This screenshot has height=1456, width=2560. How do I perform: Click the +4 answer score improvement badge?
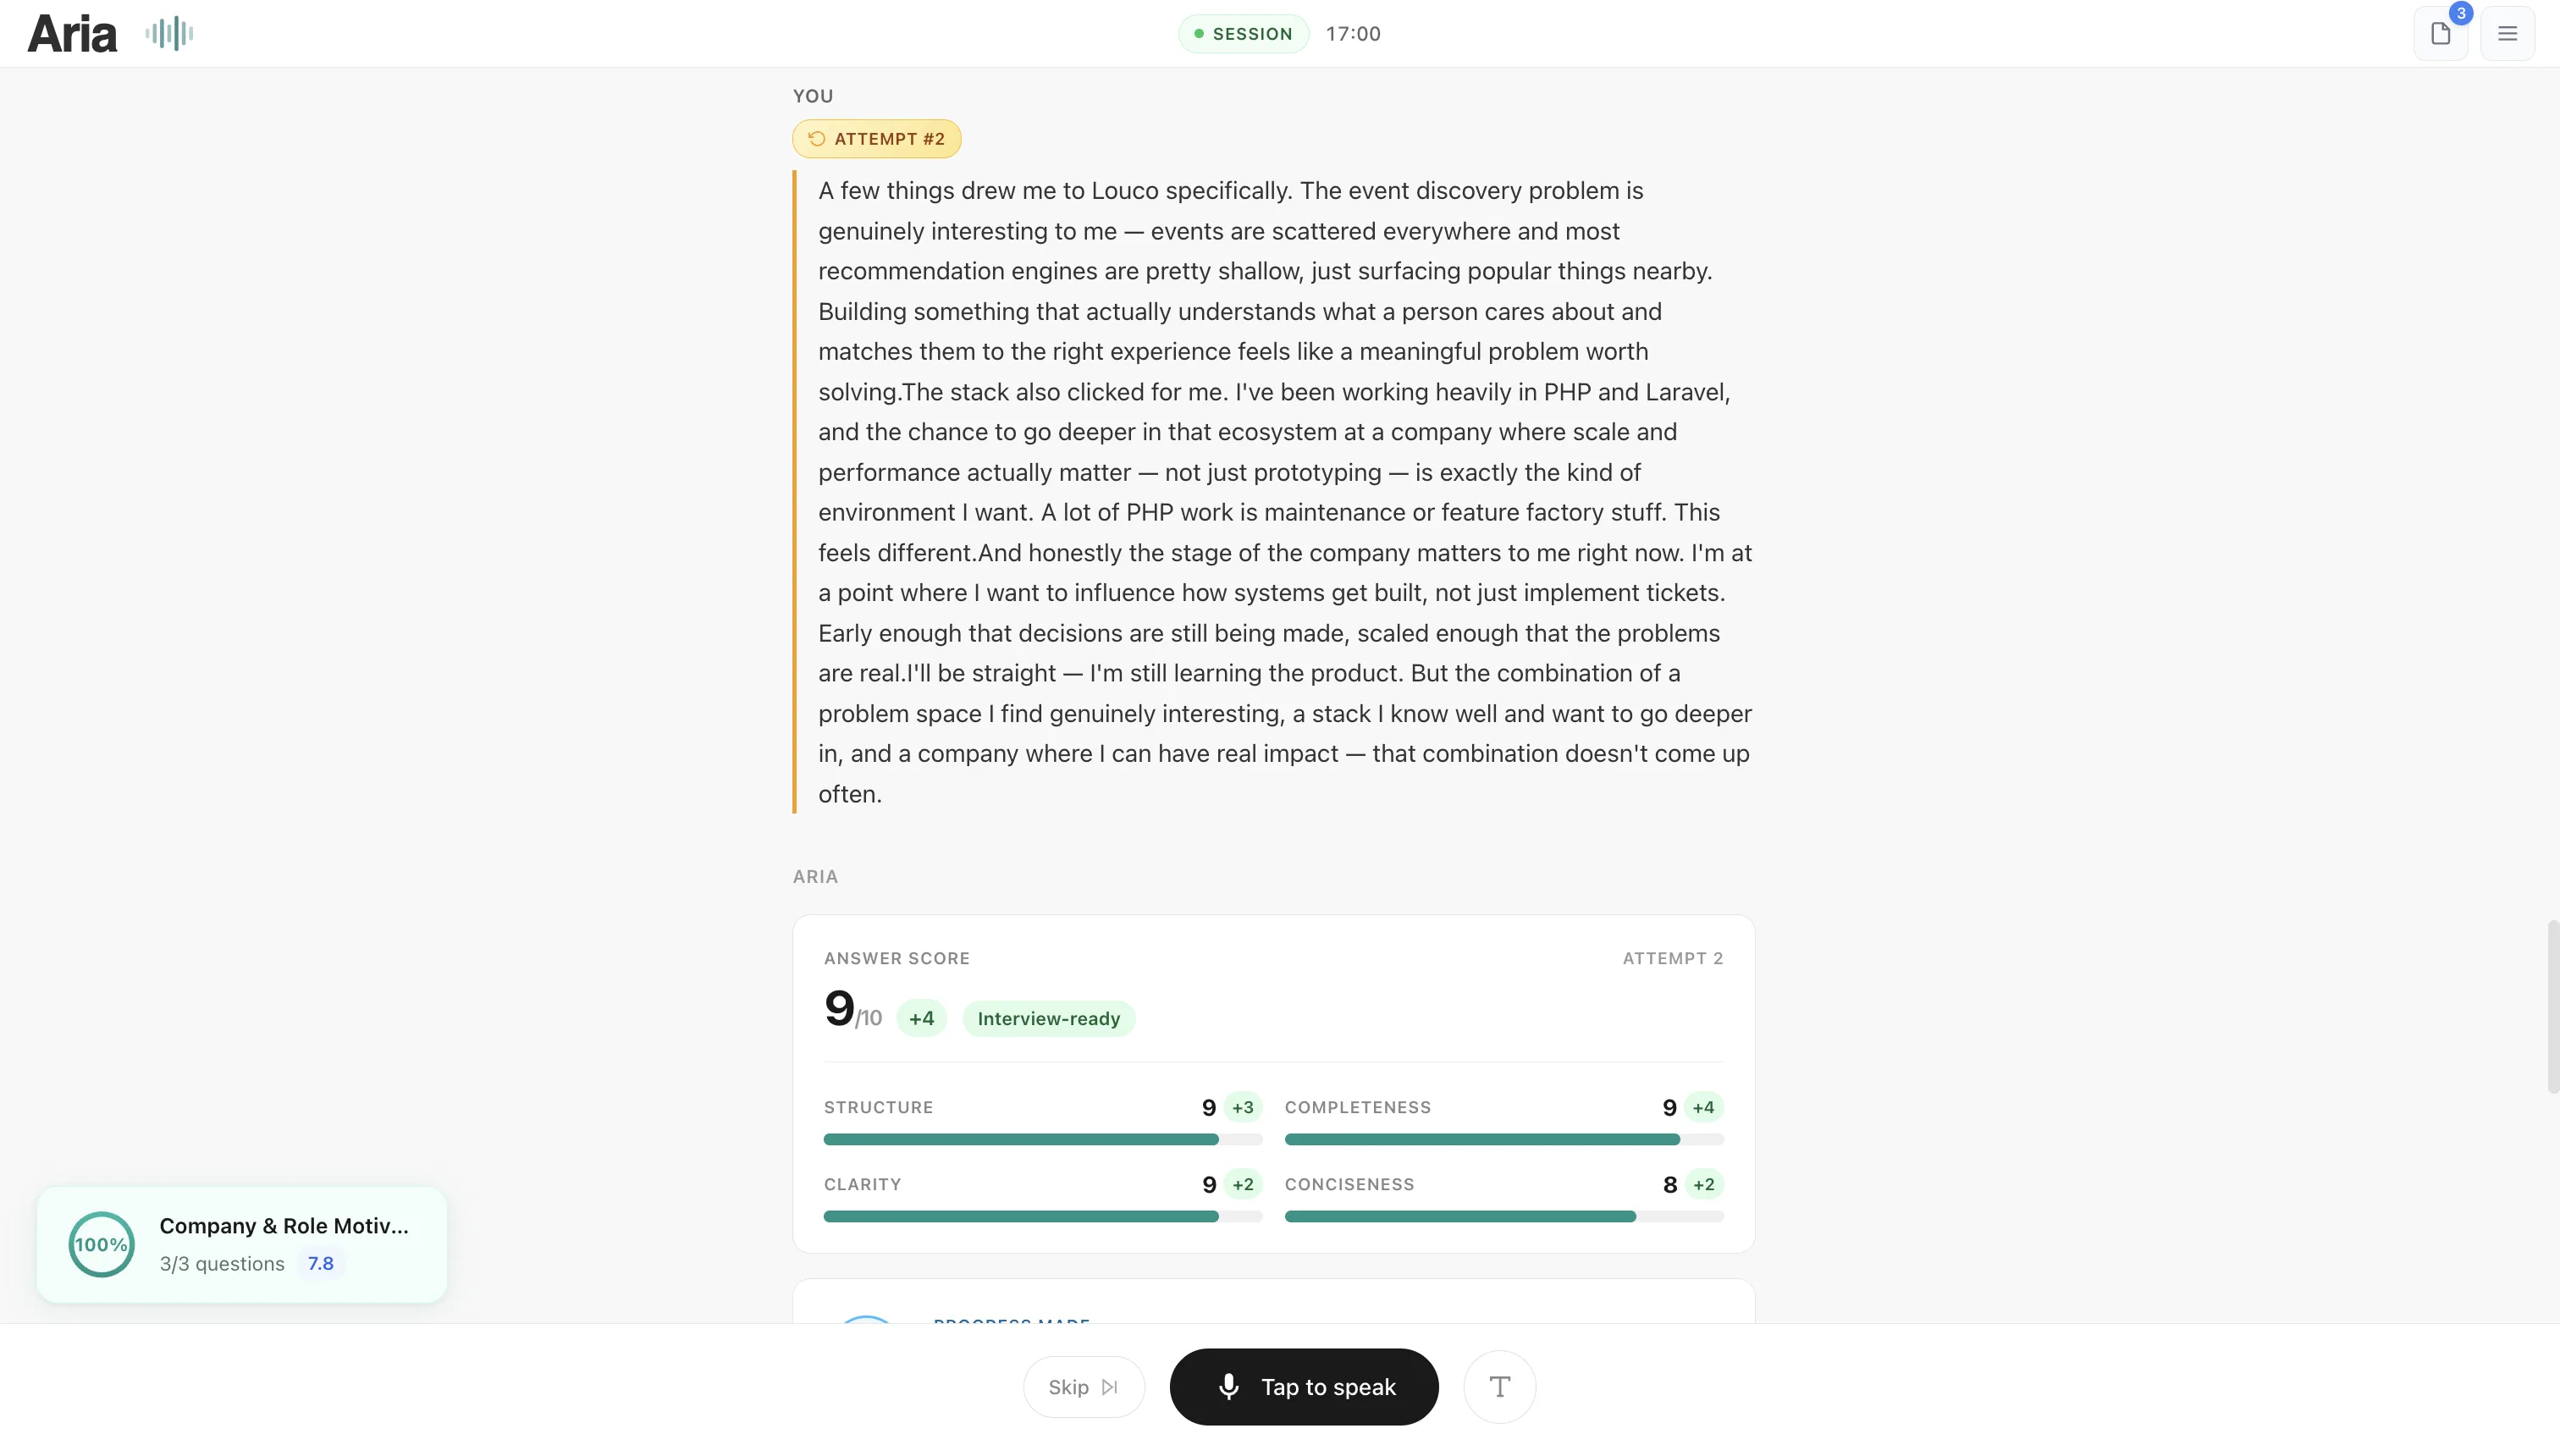click(921, 1018)
